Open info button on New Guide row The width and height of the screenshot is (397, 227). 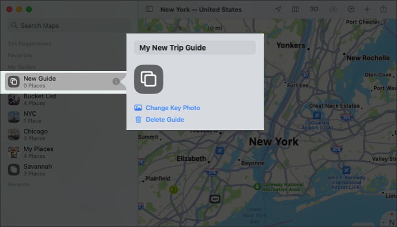[116, 81]
